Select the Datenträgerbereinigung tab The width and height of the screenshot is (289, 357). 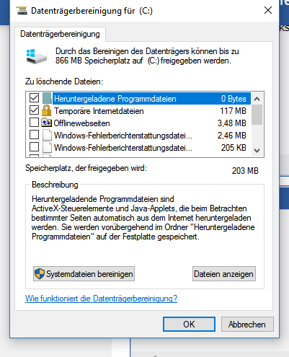60,34
